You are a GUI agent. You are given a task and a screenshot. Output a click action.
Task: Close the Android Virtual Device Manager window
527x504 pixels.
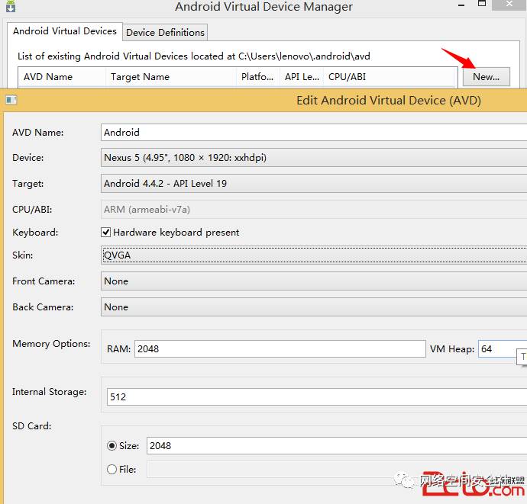[x=509, y=5]
